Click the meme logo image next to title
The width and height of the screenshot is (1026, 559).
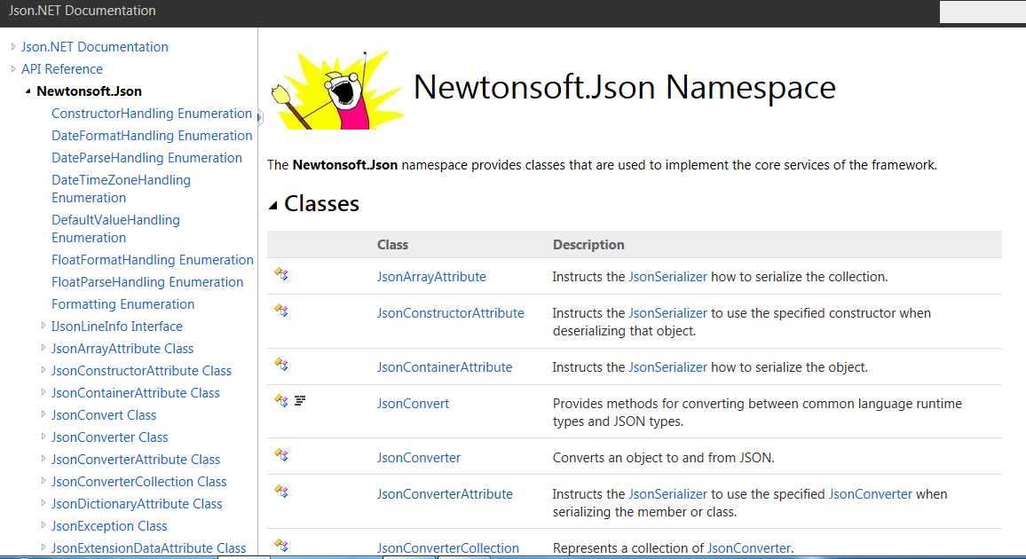point(336,90)
